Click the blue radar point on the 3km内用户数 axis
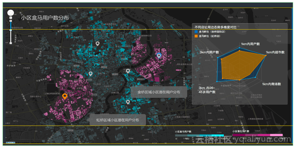 point(218,58)
